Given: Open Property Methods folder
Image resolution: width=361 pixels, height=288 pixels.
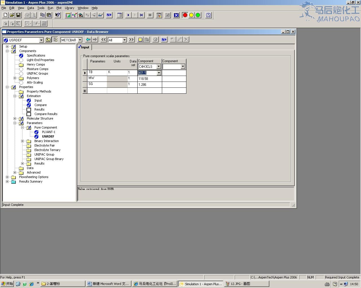Looking at the screenshot, I should pyautogui.click(x=39, y=91).
